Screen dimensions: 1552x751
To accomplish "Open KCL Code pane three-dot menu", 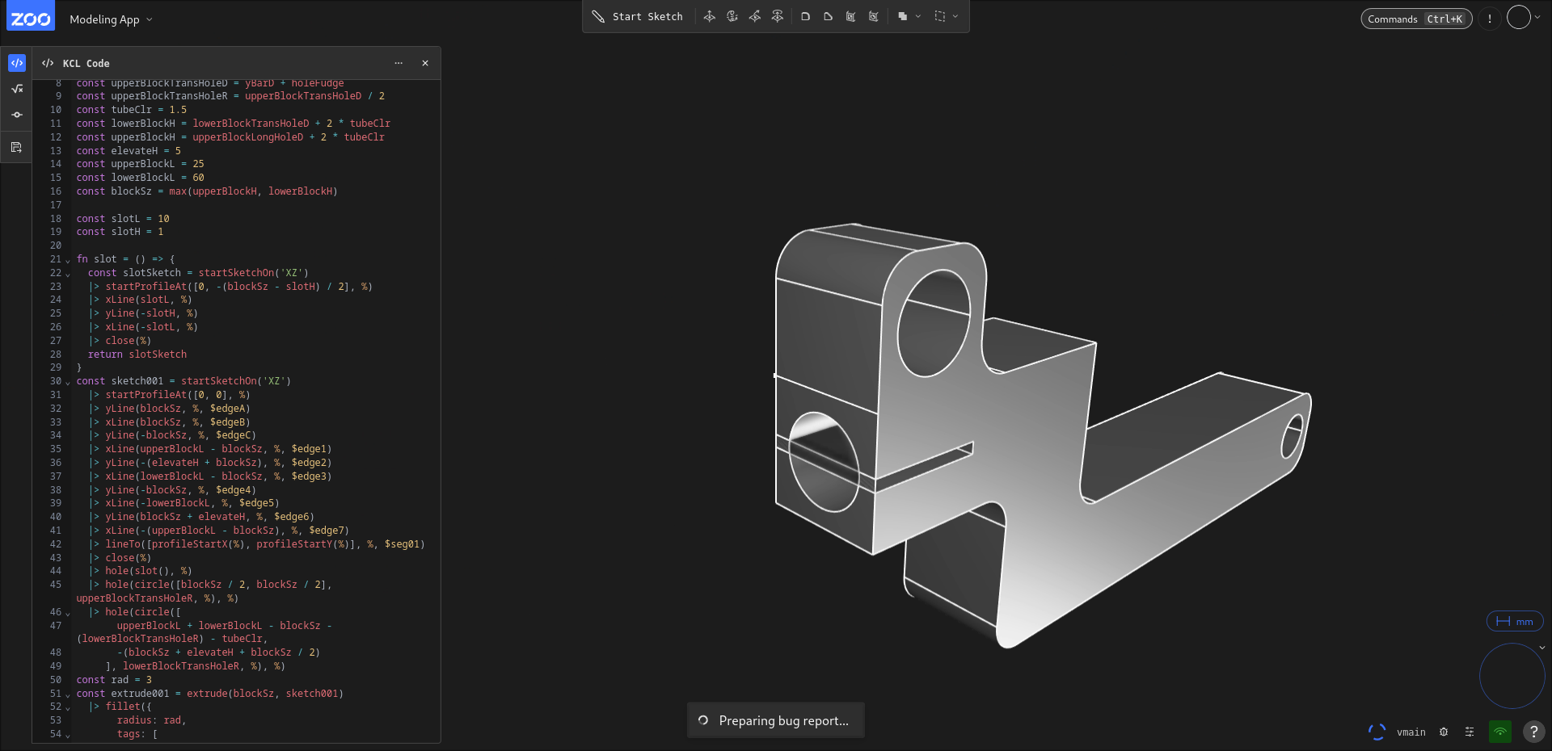I will click(x=399, y=63).
